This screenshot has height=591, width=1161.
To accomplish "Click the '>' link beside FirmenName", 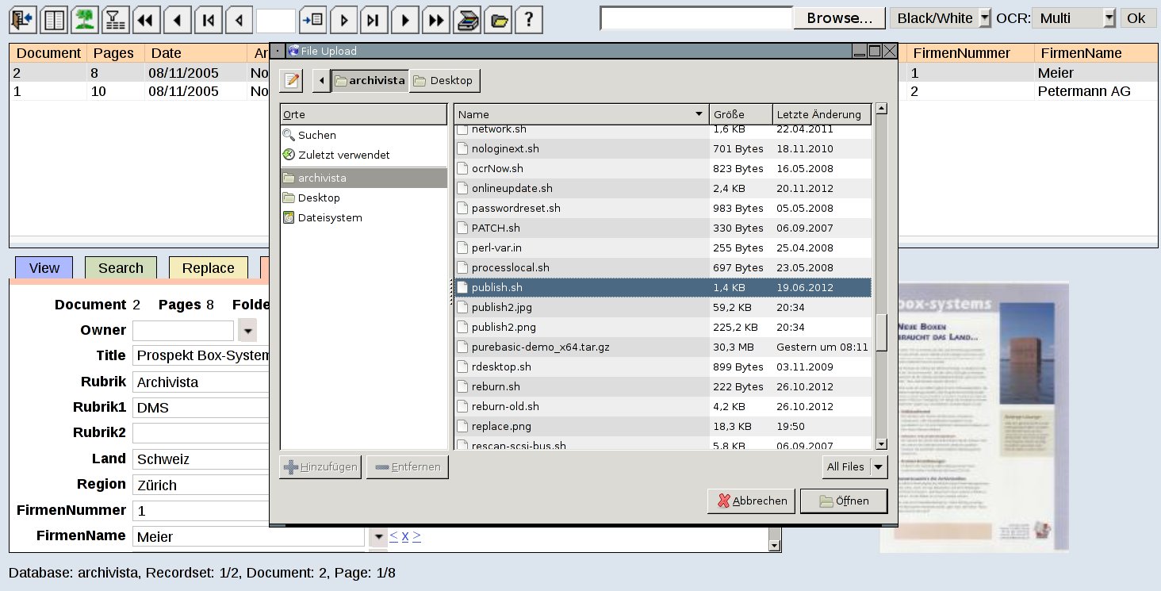I will pos(417,535).
